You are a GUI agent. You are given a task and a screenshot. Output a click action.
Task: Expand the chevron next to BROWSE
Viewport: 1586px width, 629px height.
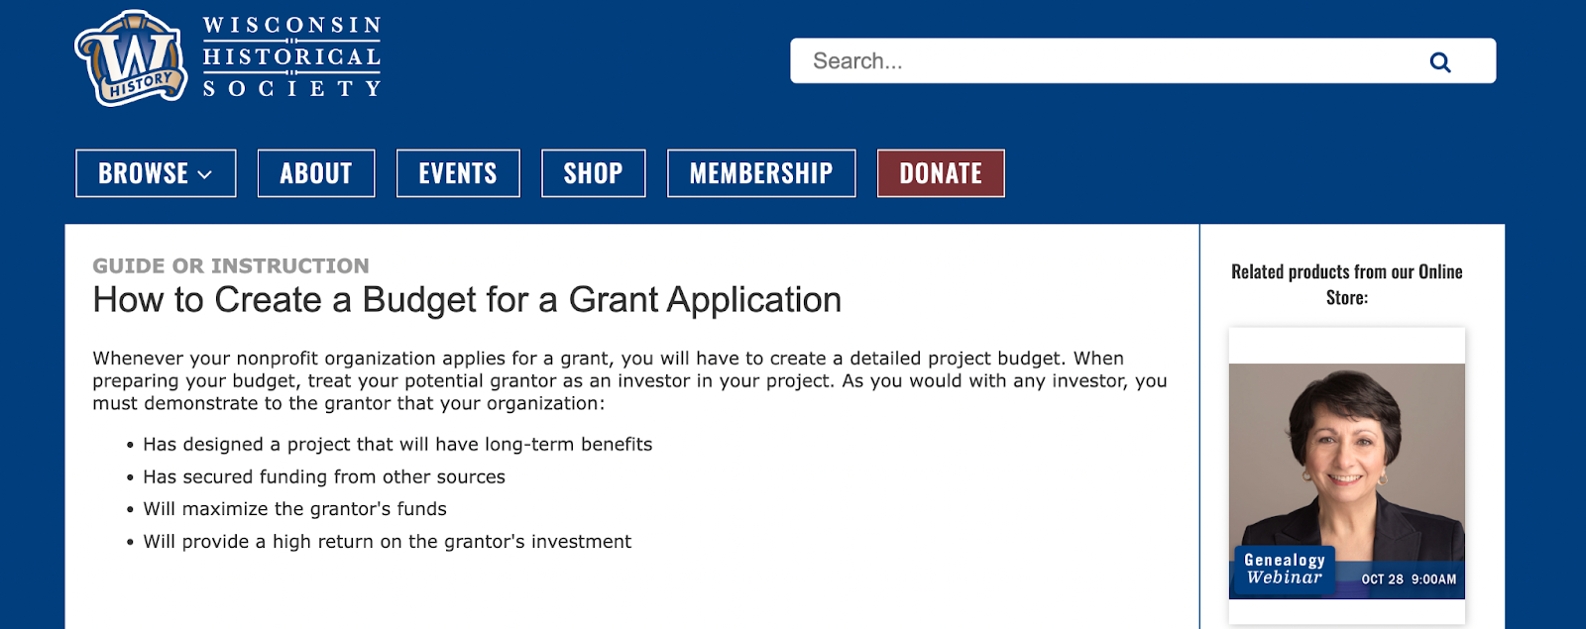[x=206, y=174]
